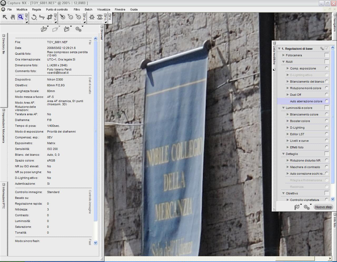Open the Modifica menu

(x=22, y=9)
